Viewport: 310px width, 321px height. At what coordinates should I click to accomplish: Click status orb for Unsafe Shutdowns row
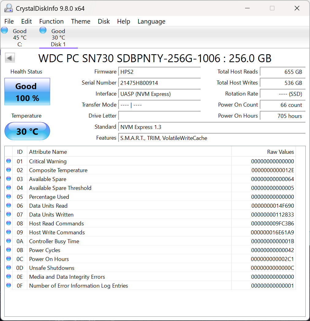click(x=9, y=267)
